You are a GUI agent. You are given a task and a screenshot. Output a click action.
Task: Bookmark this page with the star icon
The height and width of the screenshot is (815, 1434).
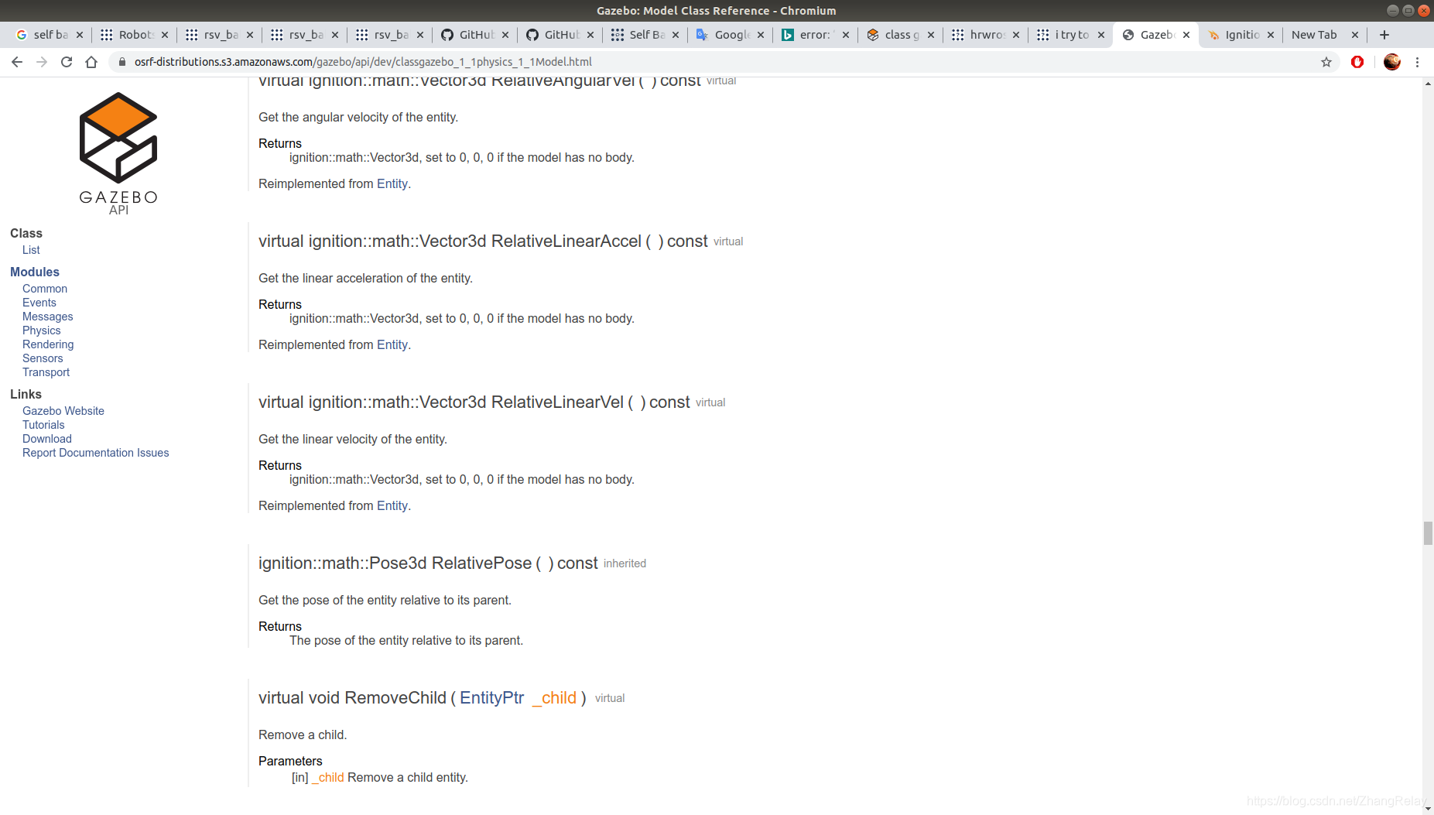click(1326, 62)
